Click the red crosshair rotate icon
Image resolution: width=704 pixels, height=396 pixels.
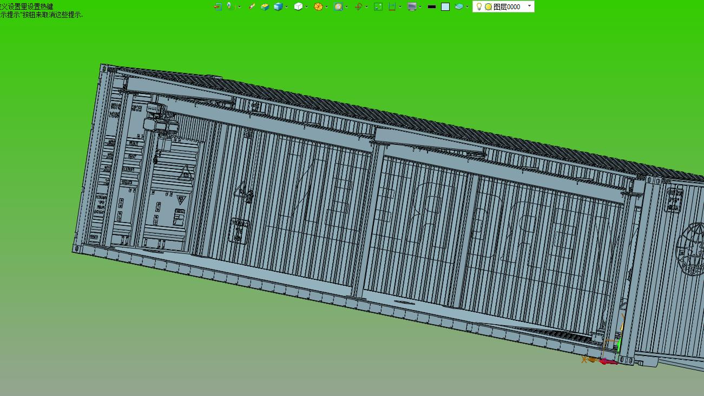coord(358,6)
